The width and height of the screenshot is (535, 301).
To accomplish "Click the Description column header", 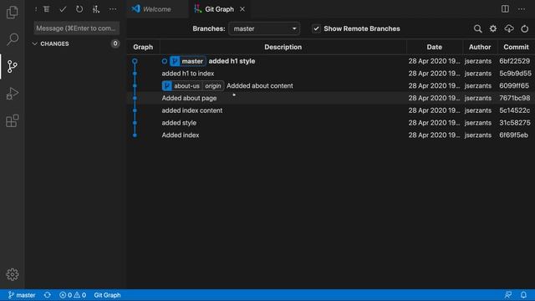I will tap(283, 47).
